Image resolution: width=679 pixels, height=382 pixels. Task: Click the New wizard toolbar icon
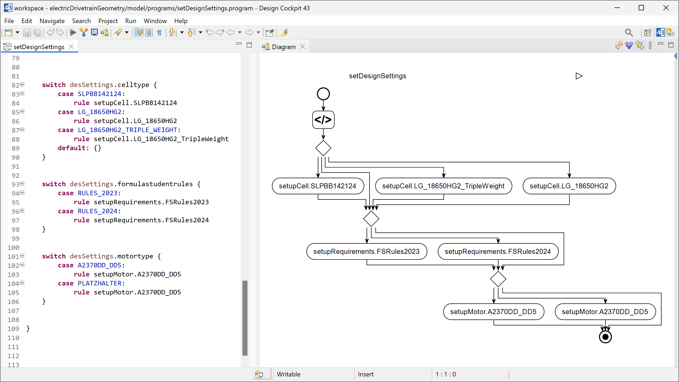[8, 32]
